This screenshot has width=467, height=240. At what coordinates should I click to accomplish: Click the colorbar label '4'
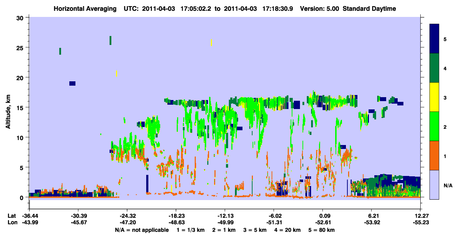click(445, 68)
